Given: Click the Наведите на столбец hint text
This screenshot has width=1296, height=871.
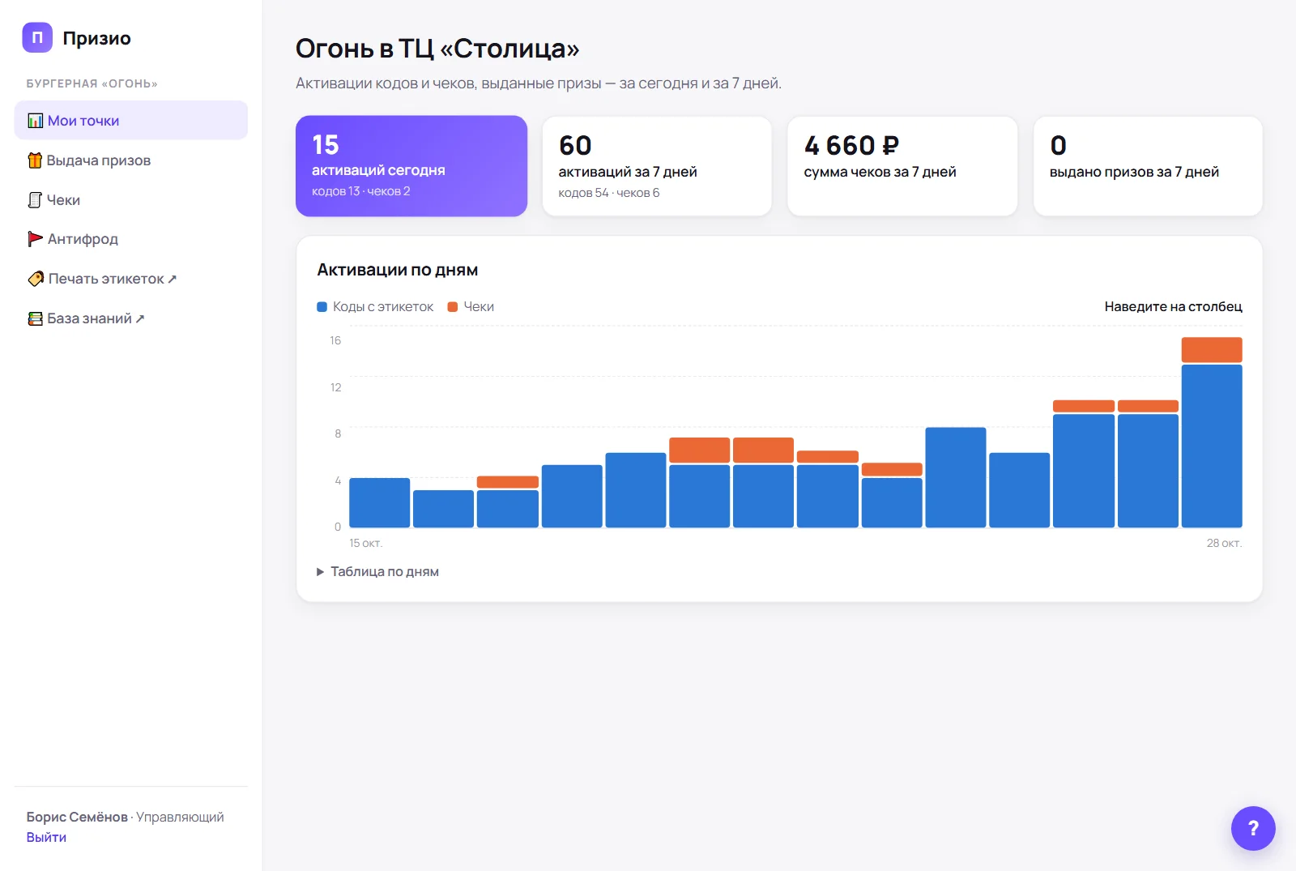Looking at the screenshot, I should pyautogui.click(x=1173, y=307).
